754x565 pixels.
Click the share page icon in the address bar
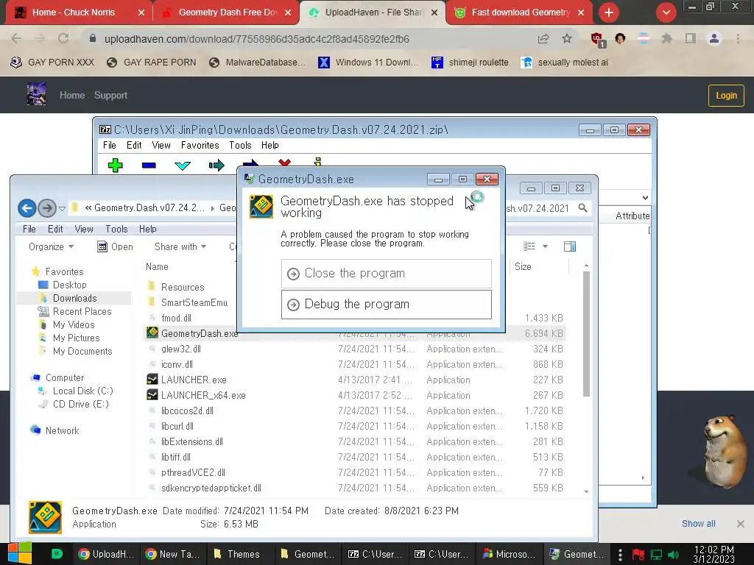point(543,38)
